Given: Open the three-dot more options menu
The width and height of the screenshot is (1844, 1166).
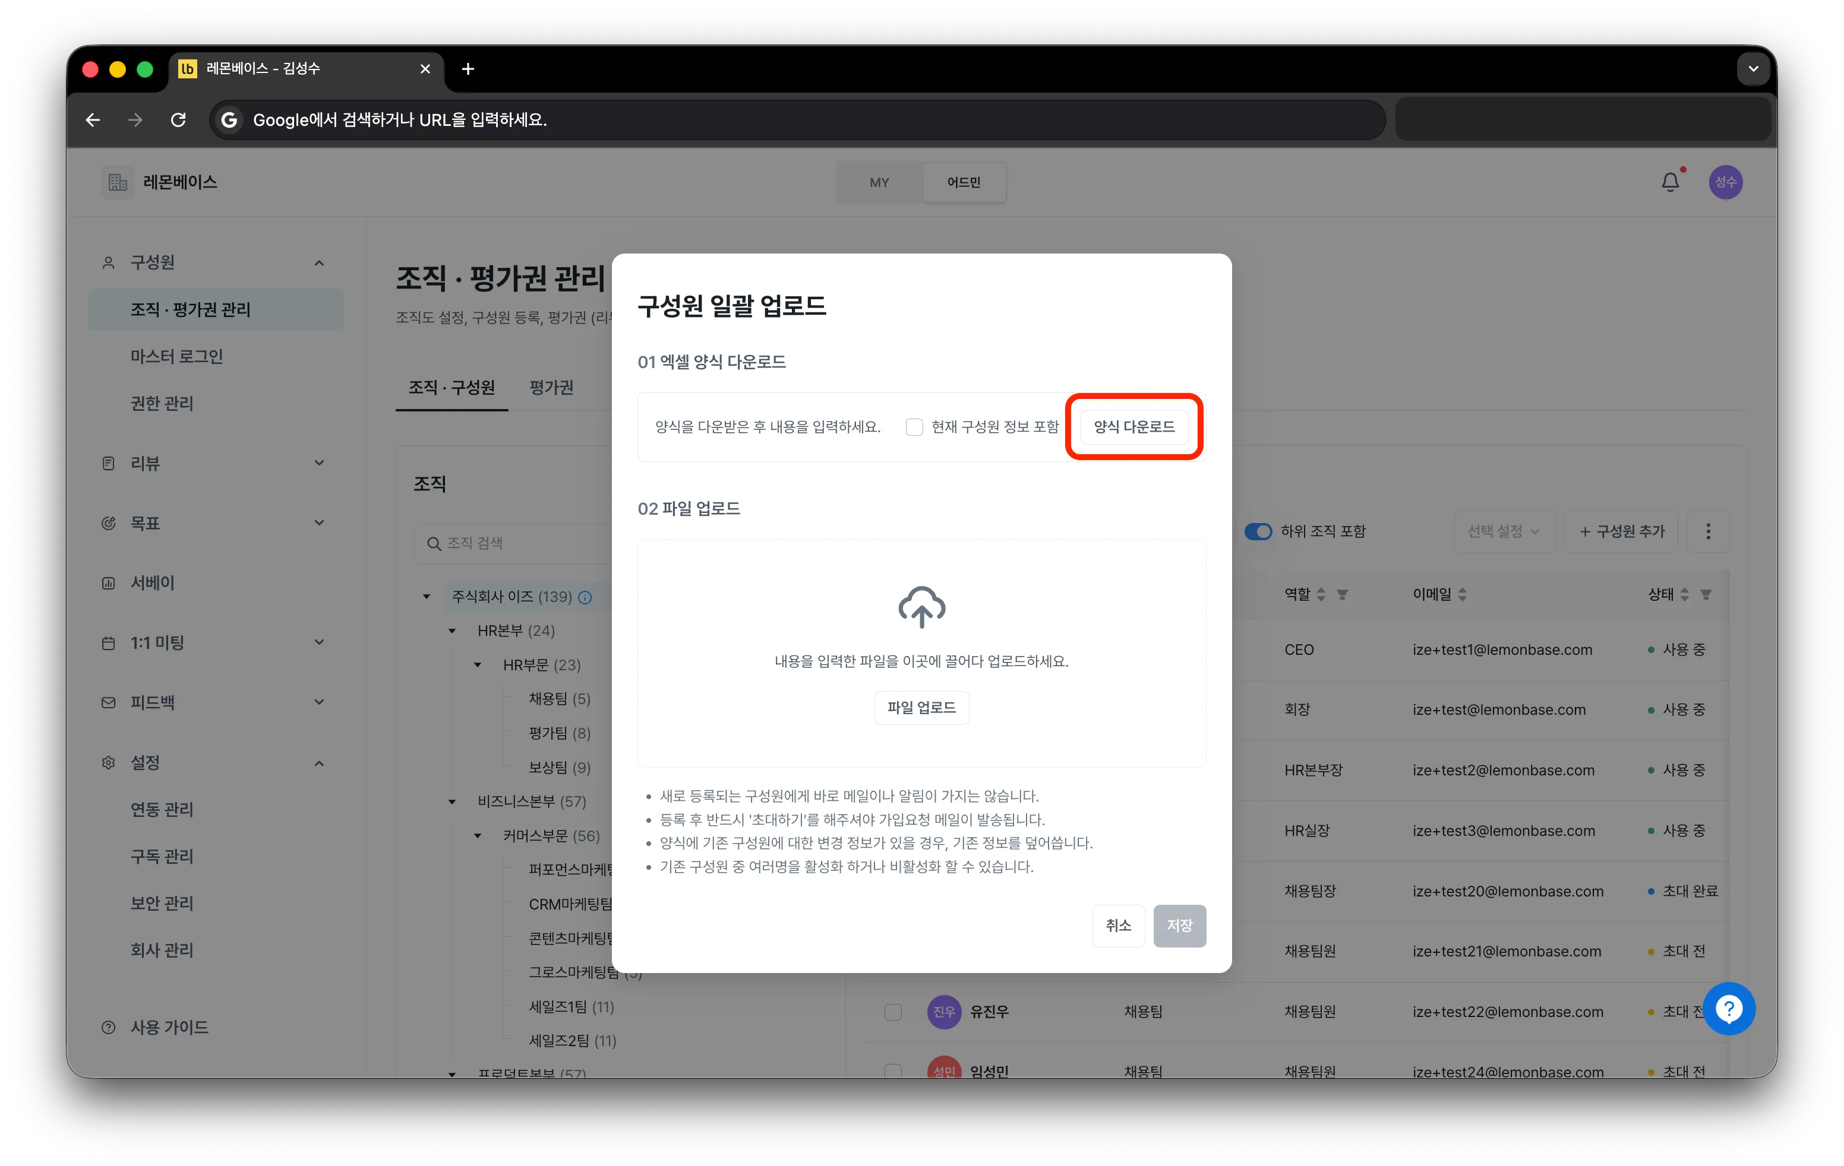Looking at the screenshot, I should click(1708, 531).
